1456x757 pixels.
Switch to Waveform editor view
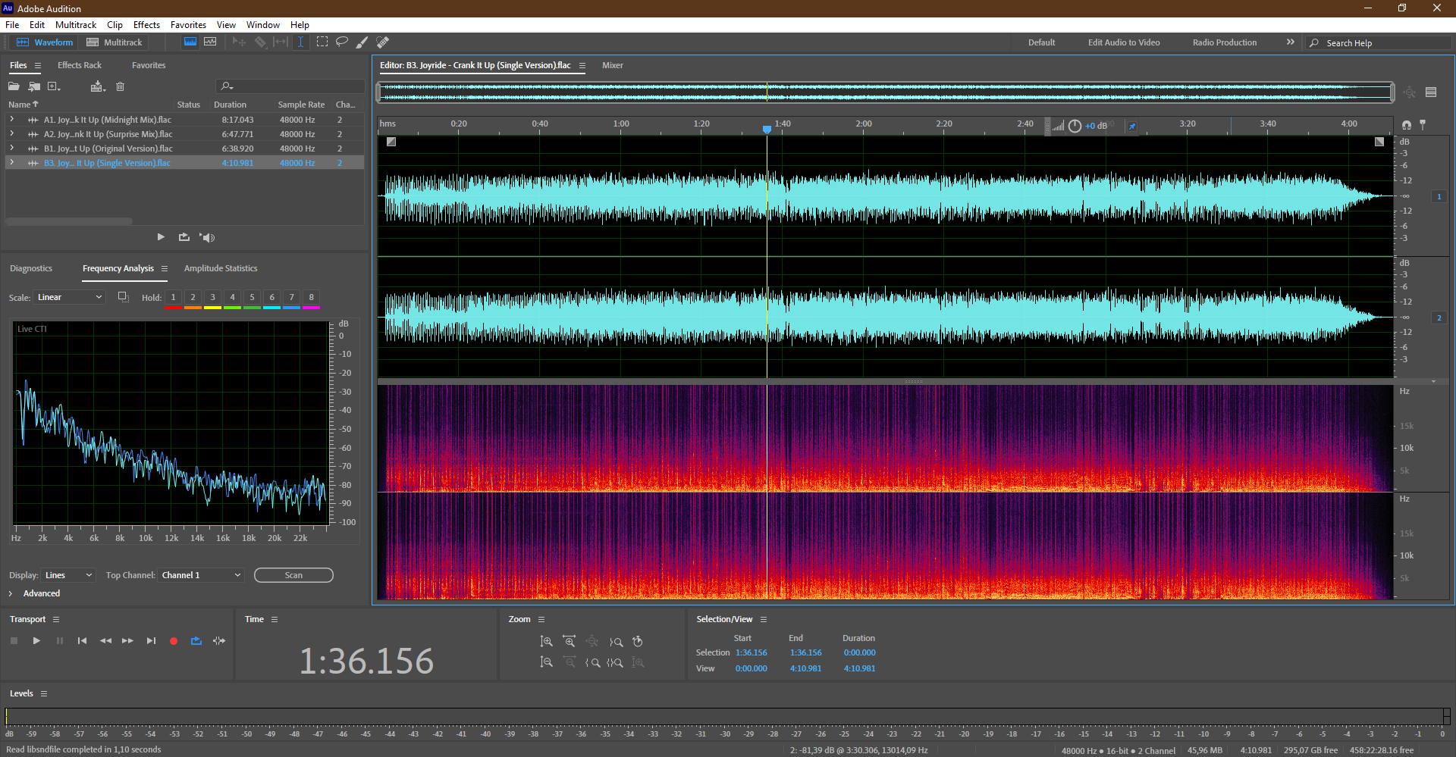(45, 42)
